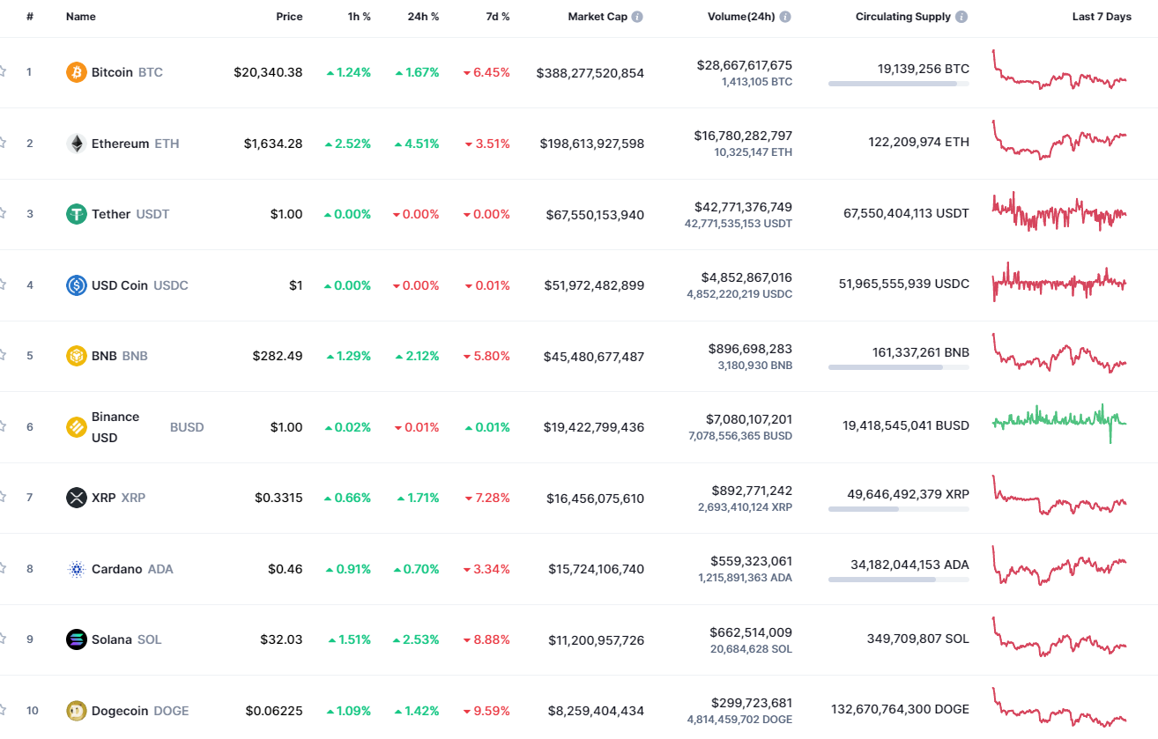
Task: Click the Ethereum ETH coin logo
Action: pyautogui.click(x=75, y=144)
